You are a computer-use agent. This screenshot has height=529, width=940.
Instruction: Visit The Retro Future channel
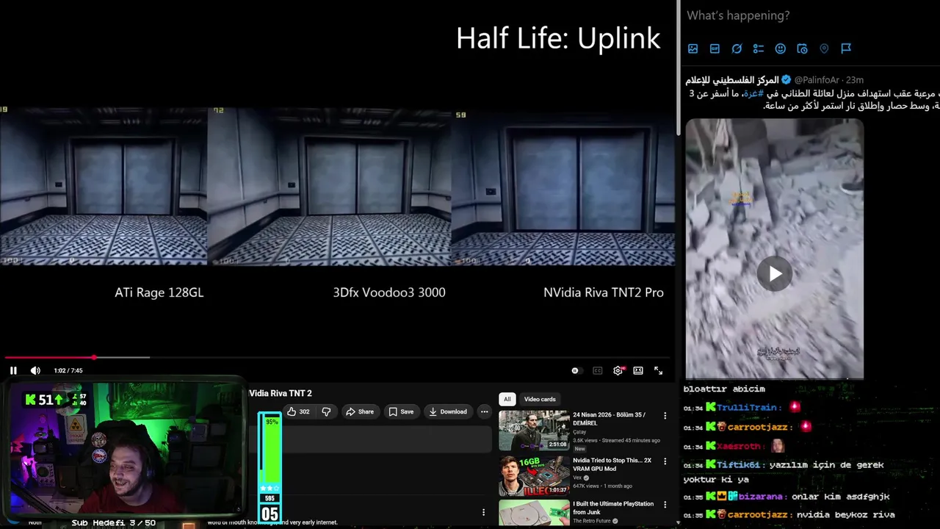pos(592,521)
